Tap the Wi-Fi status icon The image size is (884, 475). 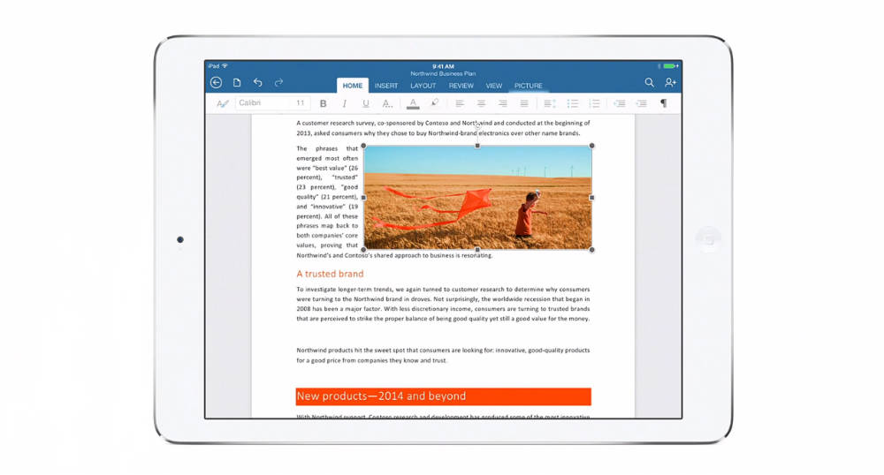pos(225,66)
